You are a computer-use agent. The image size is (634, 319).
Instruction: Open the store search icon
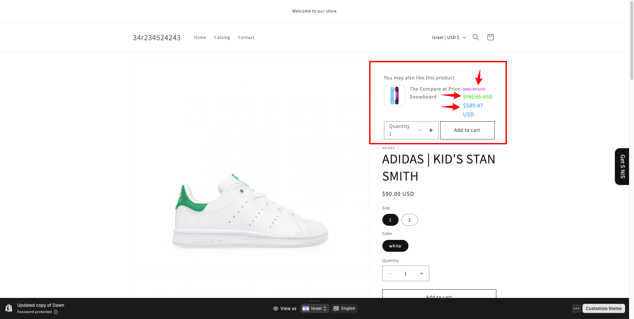click(x=475, y=37)
